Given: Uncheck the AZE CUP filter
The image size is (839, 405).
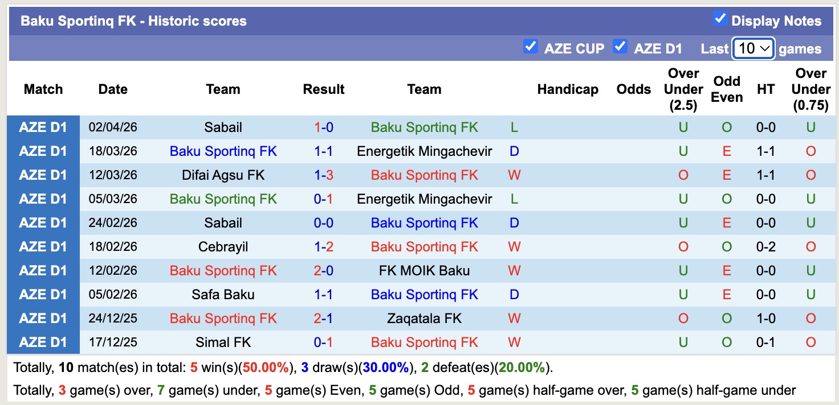Looking at the screenshot, I should click(x=531, y=47).
